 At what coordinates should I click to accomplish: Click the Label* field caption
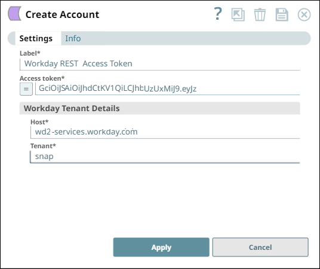pos(30,53)
